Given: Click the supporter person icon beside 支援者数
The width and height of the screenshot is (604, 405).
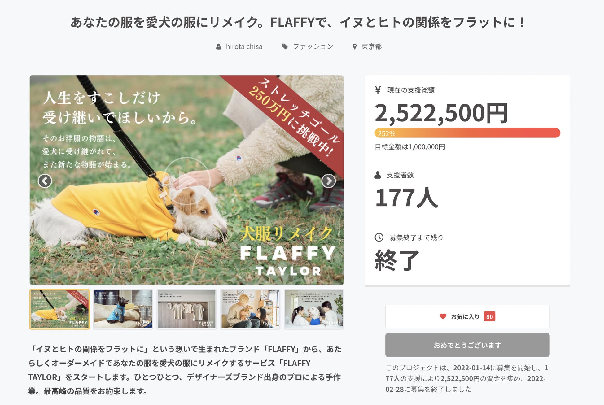Looking at the screenshot, I should pos(378,175).
